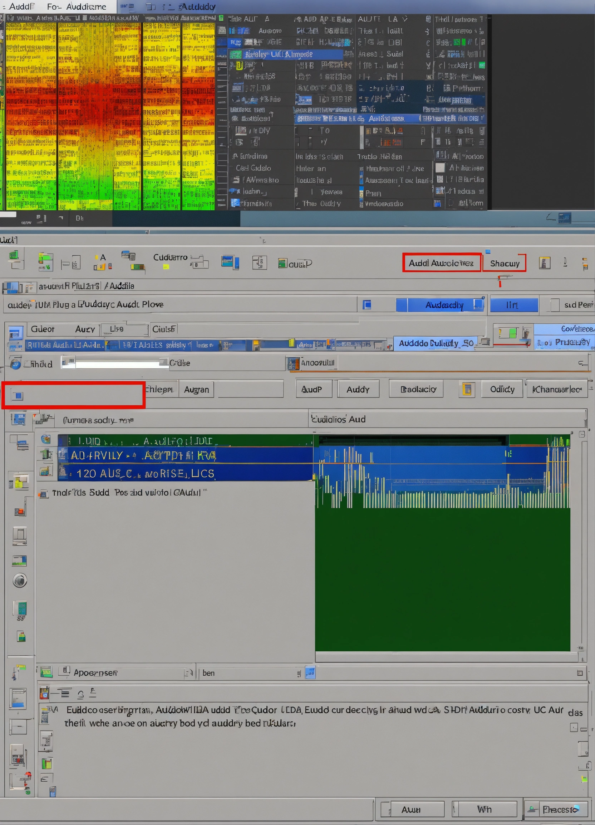595x825 pixels.
Task: Click the round dial icon in left sidebar
Action: coord(20,580)
